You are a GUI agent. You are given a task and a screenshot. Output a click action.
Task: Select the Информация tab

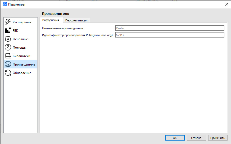click(x=51, y=20)
